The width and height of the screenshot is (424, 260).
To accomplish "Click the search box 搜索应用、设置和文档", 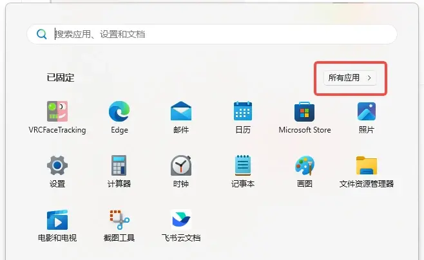I will tap(212, 34).
